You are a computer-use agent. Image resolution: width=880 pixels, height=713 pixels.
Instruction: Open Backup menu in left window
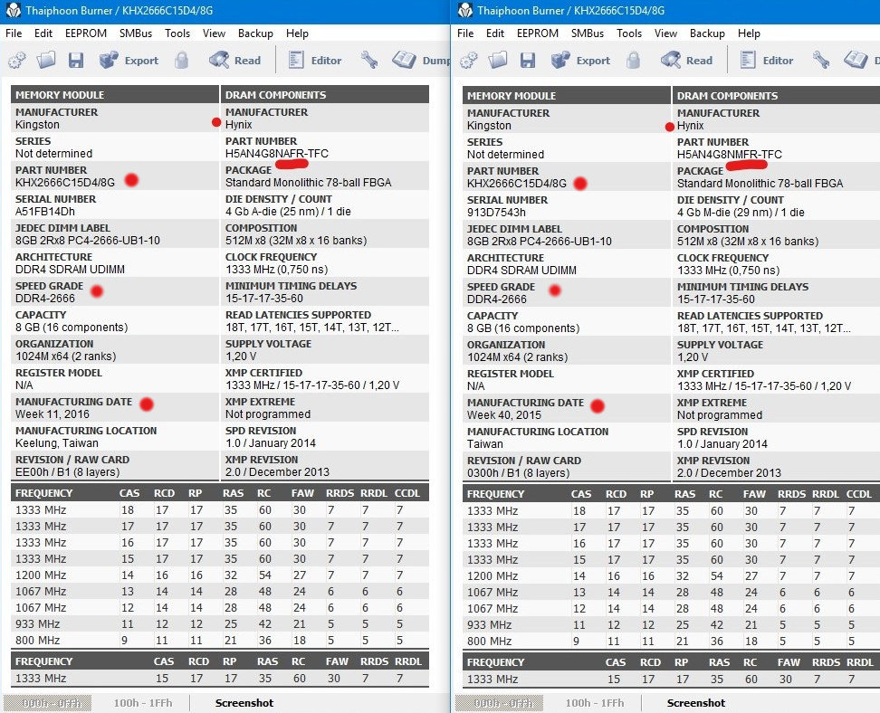pos(255,33)
